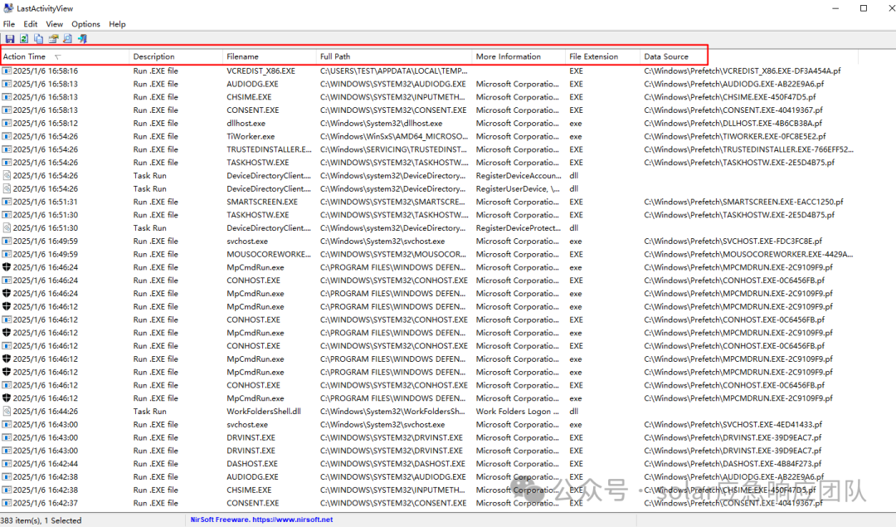Click the calendar icon beside the VCREDIST_X86.EXE row
The height and width of the screenshot is (527, 896).
point(7,71)
